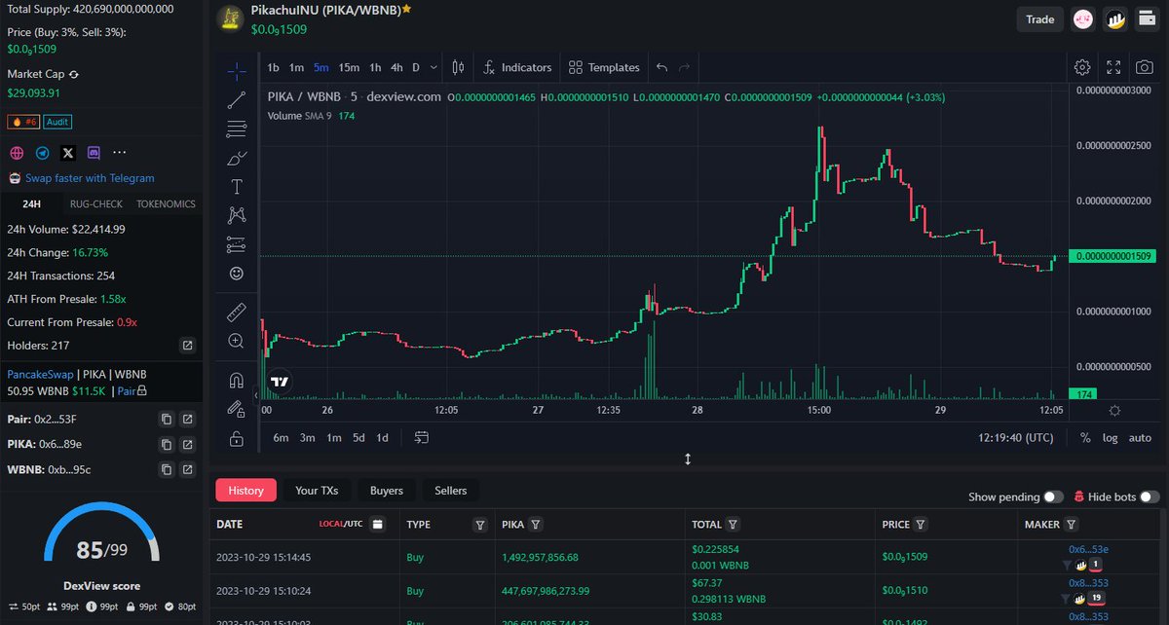Set time range to 5d
Screen dimensions: 1169x625
358,438
